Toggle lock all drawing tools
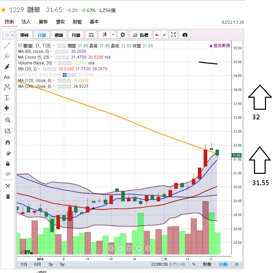The image size is (278, 273). point(8,164)
